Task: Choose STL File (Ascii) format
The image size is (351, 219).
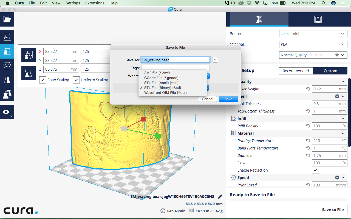Action: click(x=173, y=83)
